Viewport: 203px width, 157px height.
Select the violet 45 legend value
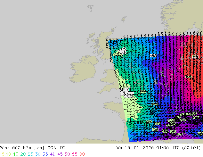pos(60,154)
